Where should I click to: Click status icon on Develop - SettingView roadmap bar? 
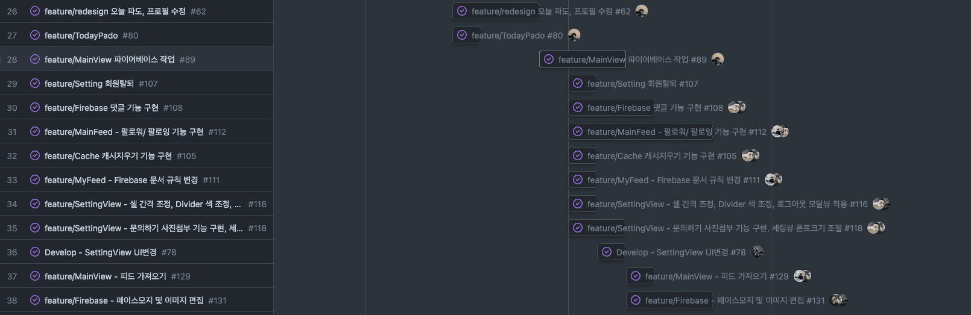click(607, 252)
